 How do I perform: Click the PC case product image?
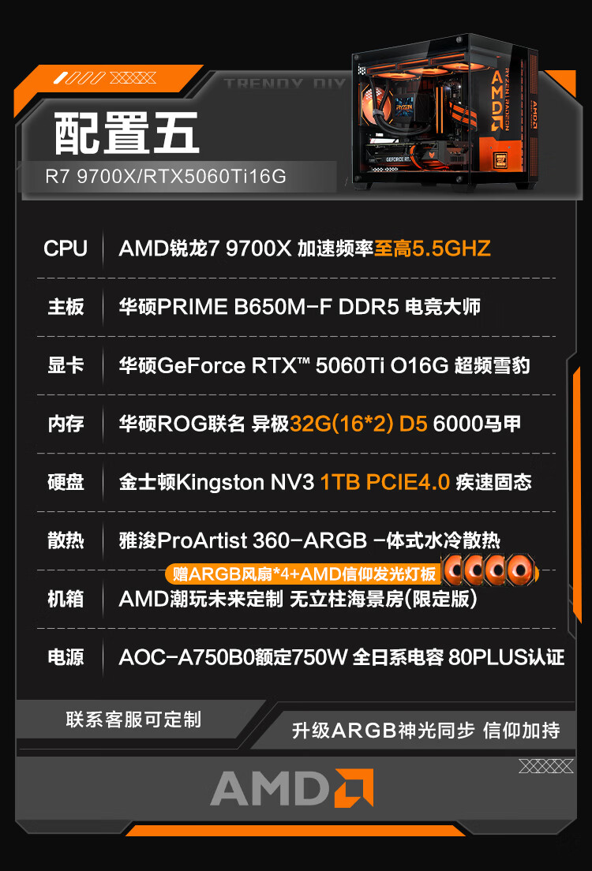(x=444, y=111)
